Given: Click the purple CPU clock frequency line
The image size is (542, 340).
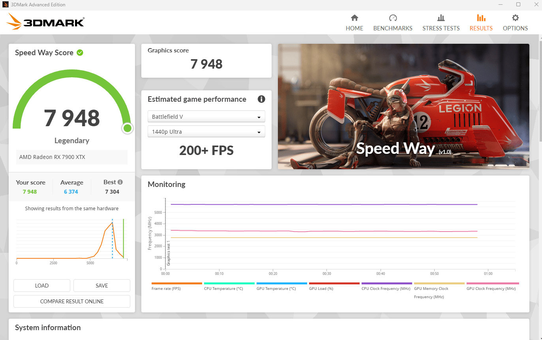Looking at the screenshot, I should (x=324, y=204).
